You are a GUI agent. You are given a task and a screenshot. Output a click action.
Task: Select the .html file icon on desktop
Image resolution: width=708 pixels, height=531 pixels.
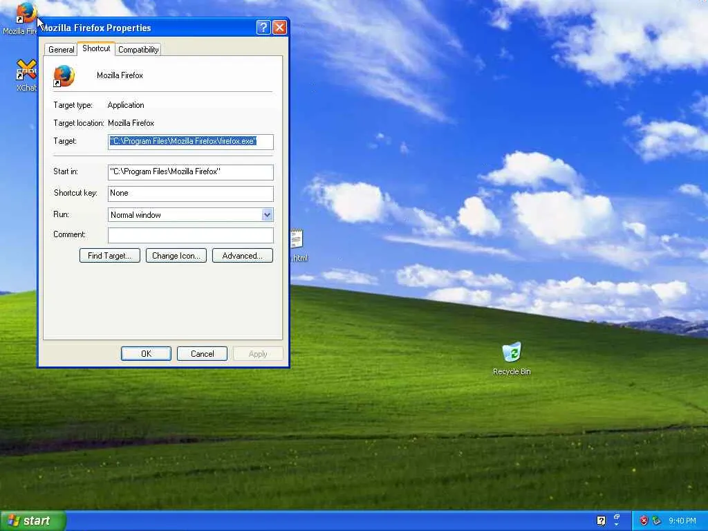(297, 239)
